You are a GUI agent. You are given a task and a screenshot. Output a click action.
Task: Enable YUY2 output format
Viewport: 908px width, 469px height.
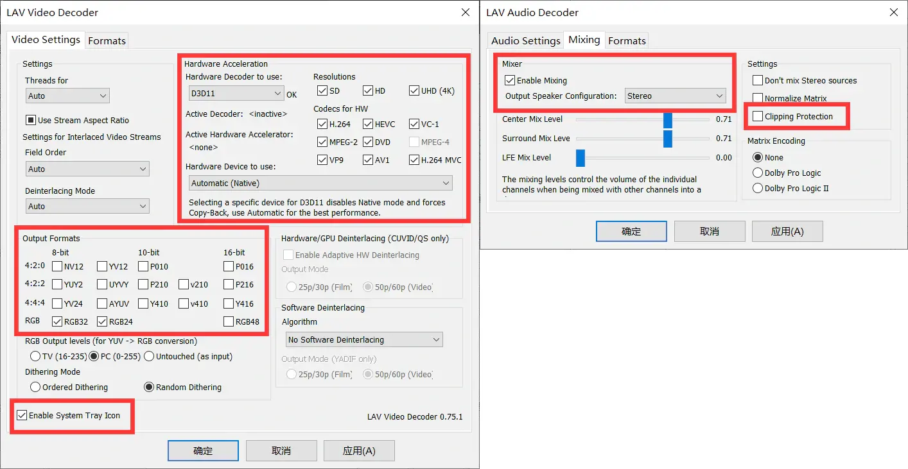[x=57, y=284]
